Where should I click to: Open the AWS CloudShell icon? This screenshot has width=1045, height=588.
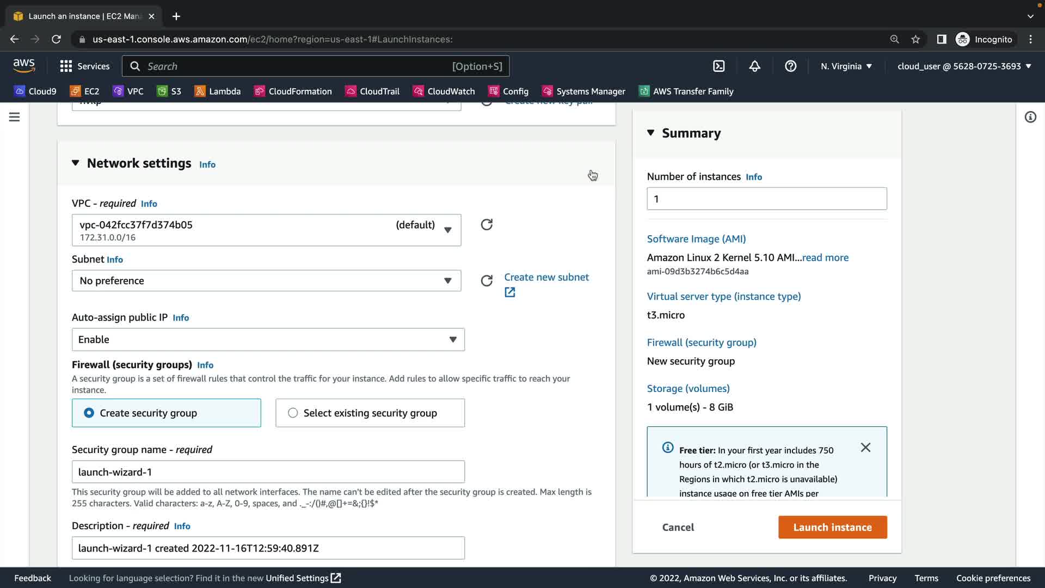point(718,66)
